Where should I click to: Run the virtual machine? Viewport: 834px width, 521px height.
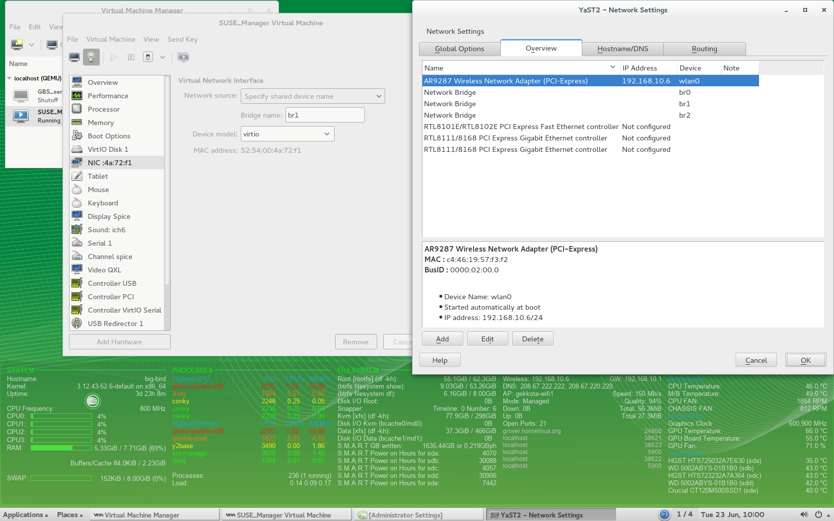pyautogui.click(x=114, y=57)
